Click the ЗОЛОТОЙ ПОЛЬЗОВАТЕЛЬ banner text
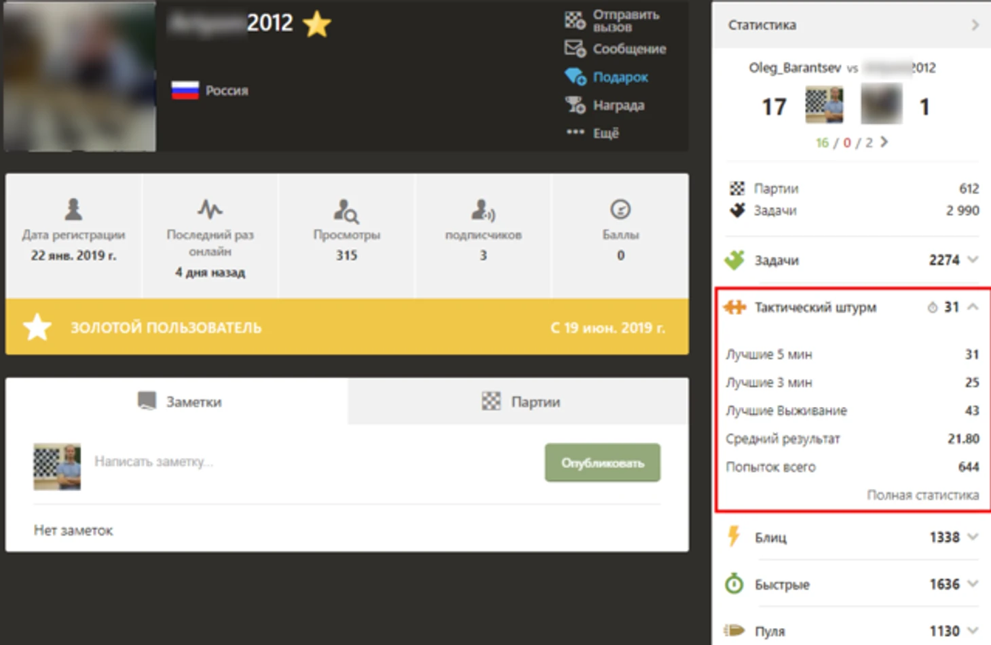This screenshot has height=645, width=991. 166,328
